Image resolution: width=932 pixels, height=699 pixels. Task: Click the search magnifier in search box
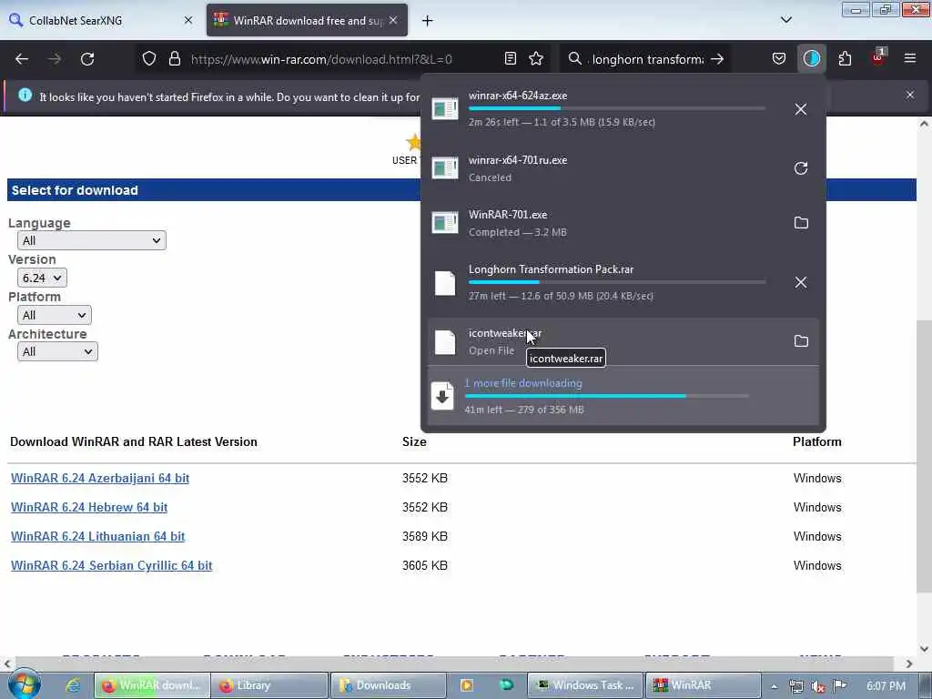coord(574,59)
